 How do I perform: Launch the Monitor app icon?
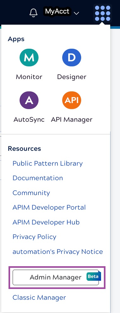pos(29,58)
